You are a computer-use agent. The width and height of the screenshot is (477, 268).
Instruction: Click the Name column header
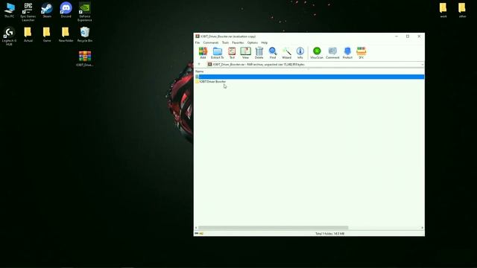[200, 71]
